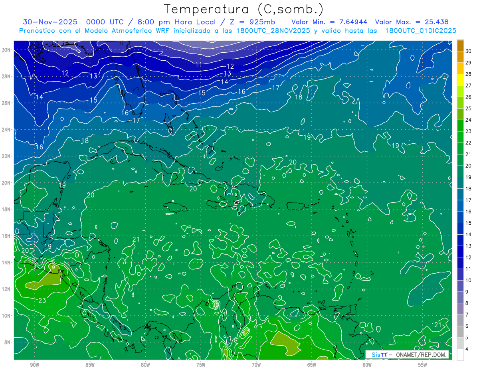The image size is (479, 370).
Task: Click 'Valor Max. = 25.438' value
Action: click(412, 22)
